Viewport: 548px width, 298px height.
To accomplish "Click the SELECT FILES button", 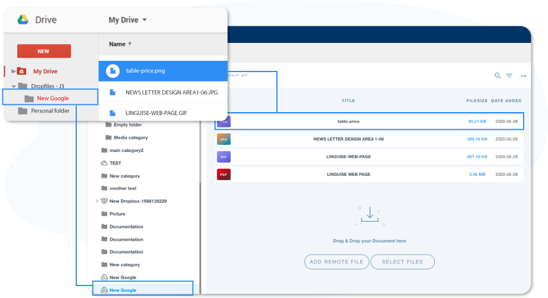I will click(x=402, y=262).
